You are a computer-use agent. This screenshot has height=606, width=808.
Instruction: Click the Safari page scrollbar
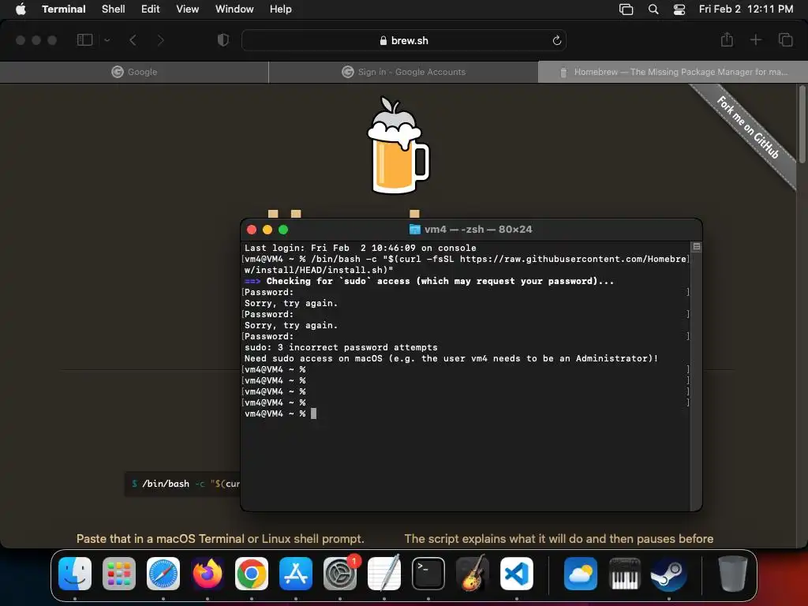(x=802, y=125)
